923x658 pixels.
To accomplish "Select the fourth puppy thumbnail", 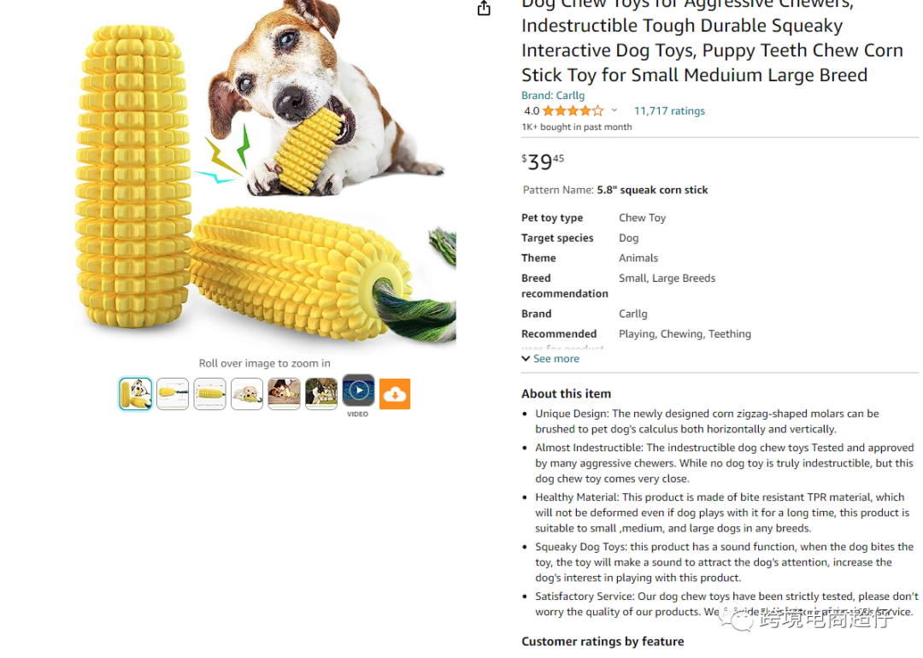I will [247, 394].
